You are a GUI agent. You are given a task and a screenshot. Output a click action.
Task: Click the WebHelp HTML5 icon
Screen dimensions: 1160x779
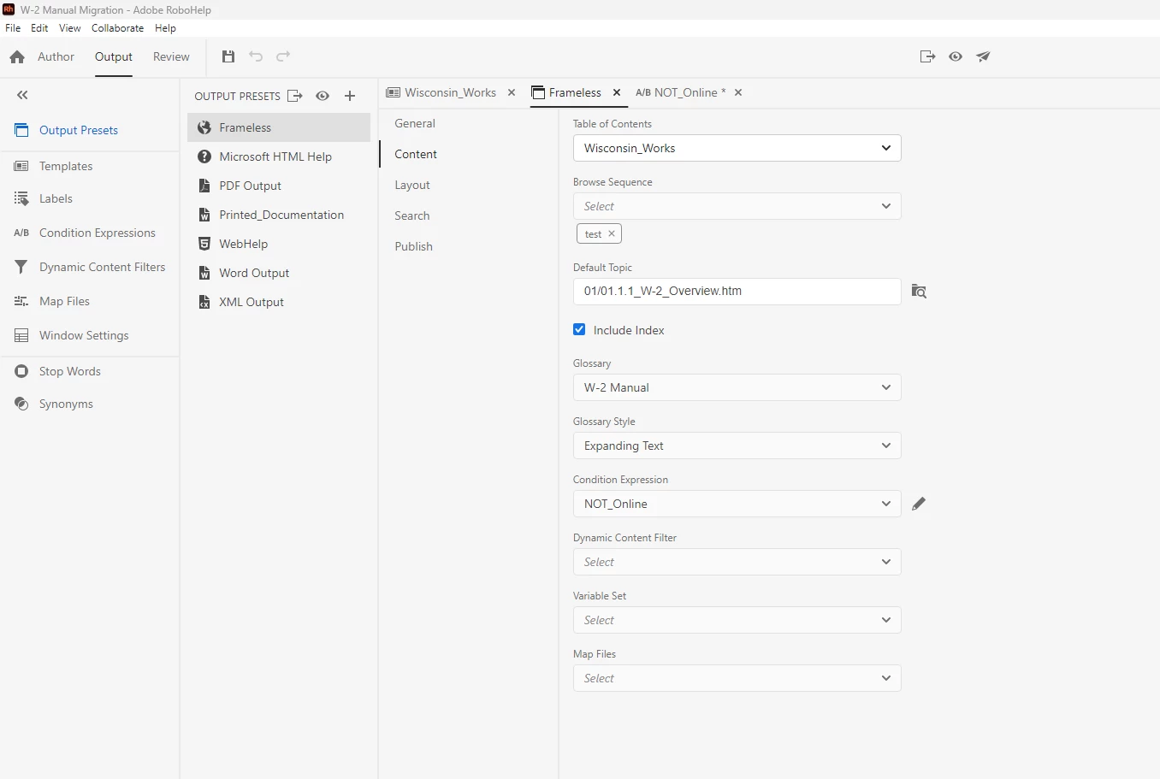click(x=204, y=244)
